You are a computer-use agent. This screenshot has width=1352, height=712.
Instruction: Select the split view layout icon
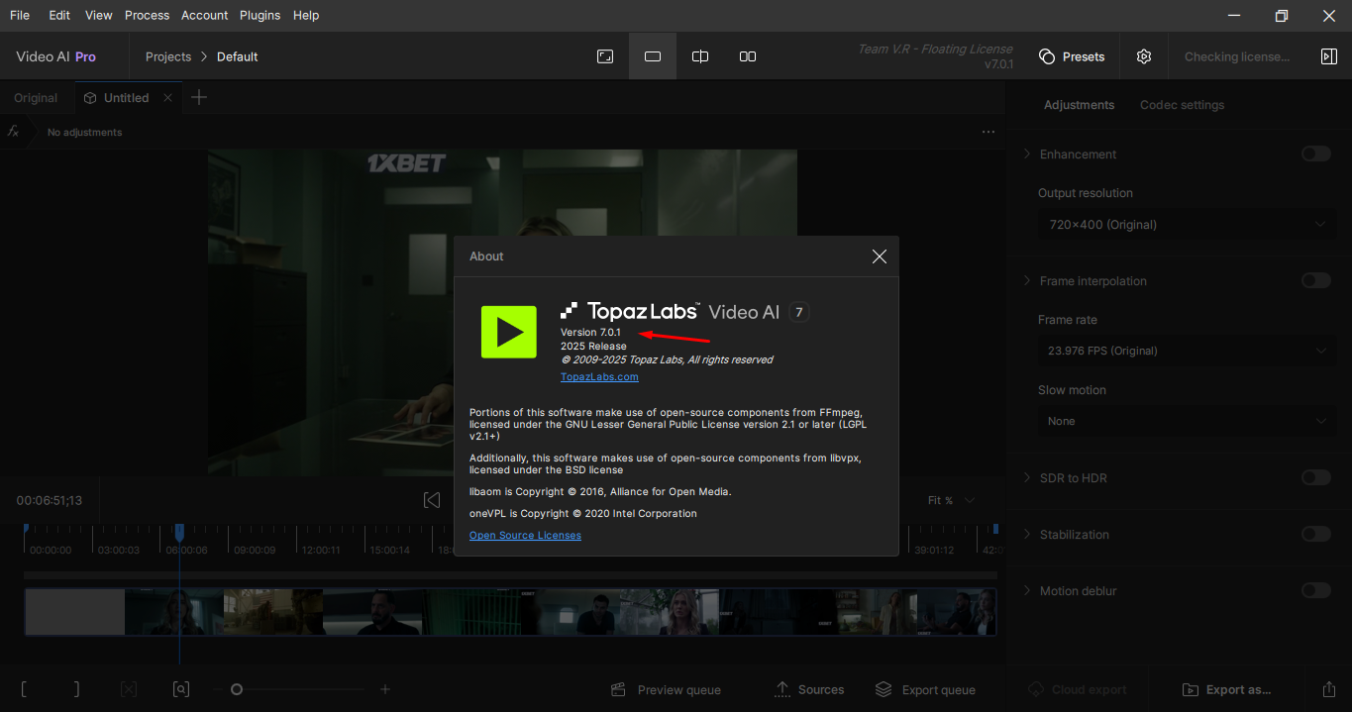tap(700, 56)
